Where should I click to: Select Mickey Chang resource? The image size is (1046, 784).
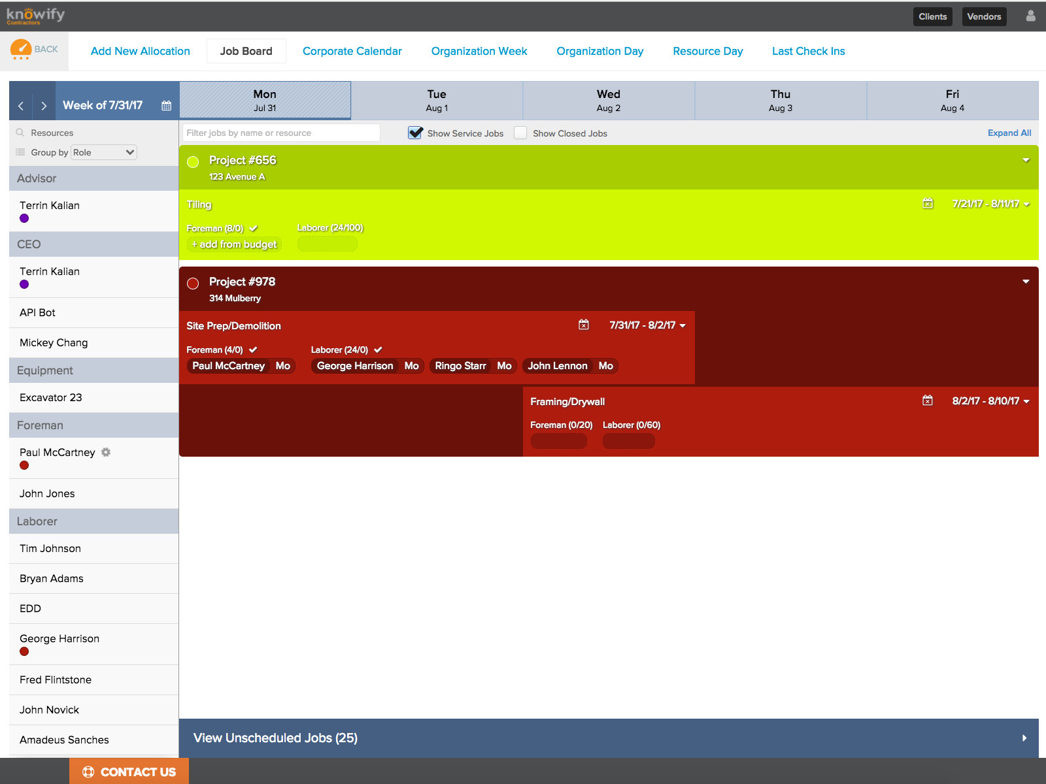click(93, 342)
